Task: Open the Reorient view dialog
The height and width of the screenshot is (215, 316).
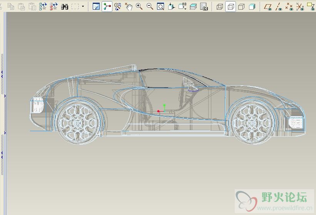Action: (x=171, y=7)
